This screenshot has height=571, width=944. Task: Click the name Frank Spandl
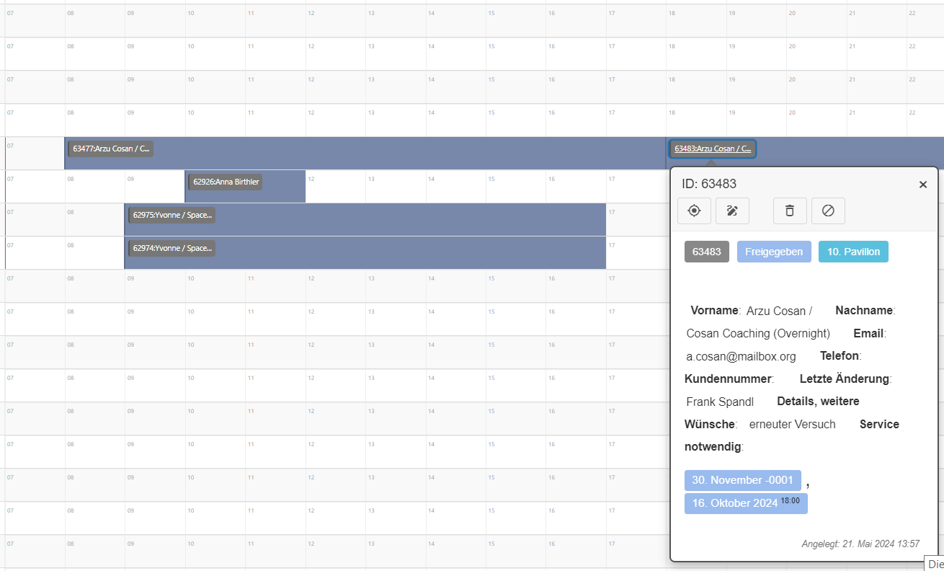pyautogui.click(x=720, y=402)
